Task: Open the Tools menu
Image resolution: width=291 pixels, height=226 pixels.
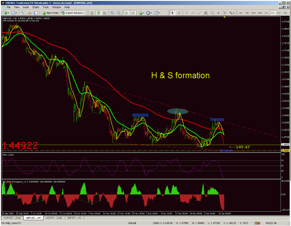Action: [x=46, y=7]
